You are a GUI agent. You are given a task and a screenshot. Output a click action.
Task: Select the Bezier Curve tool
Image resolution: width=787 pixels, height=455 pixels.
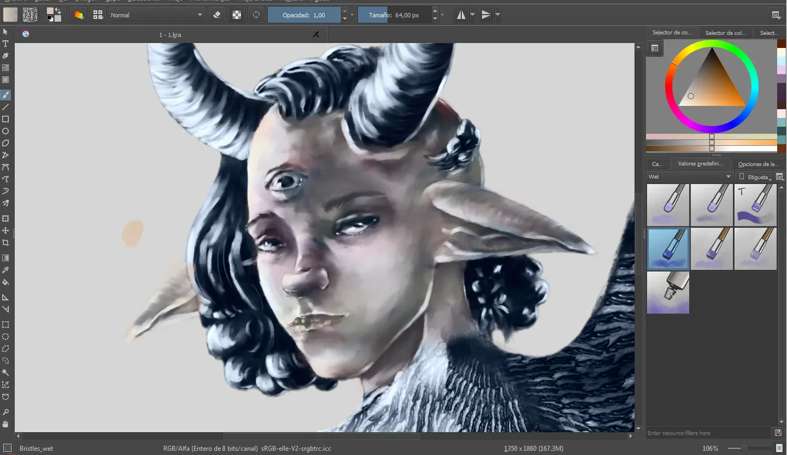[x=6, y=167]
